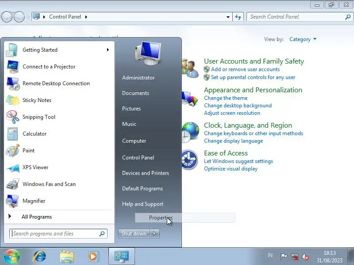Open Getting Started from the Start menu
The height and width of the screenshot is (265, 354).
point(59,50)
